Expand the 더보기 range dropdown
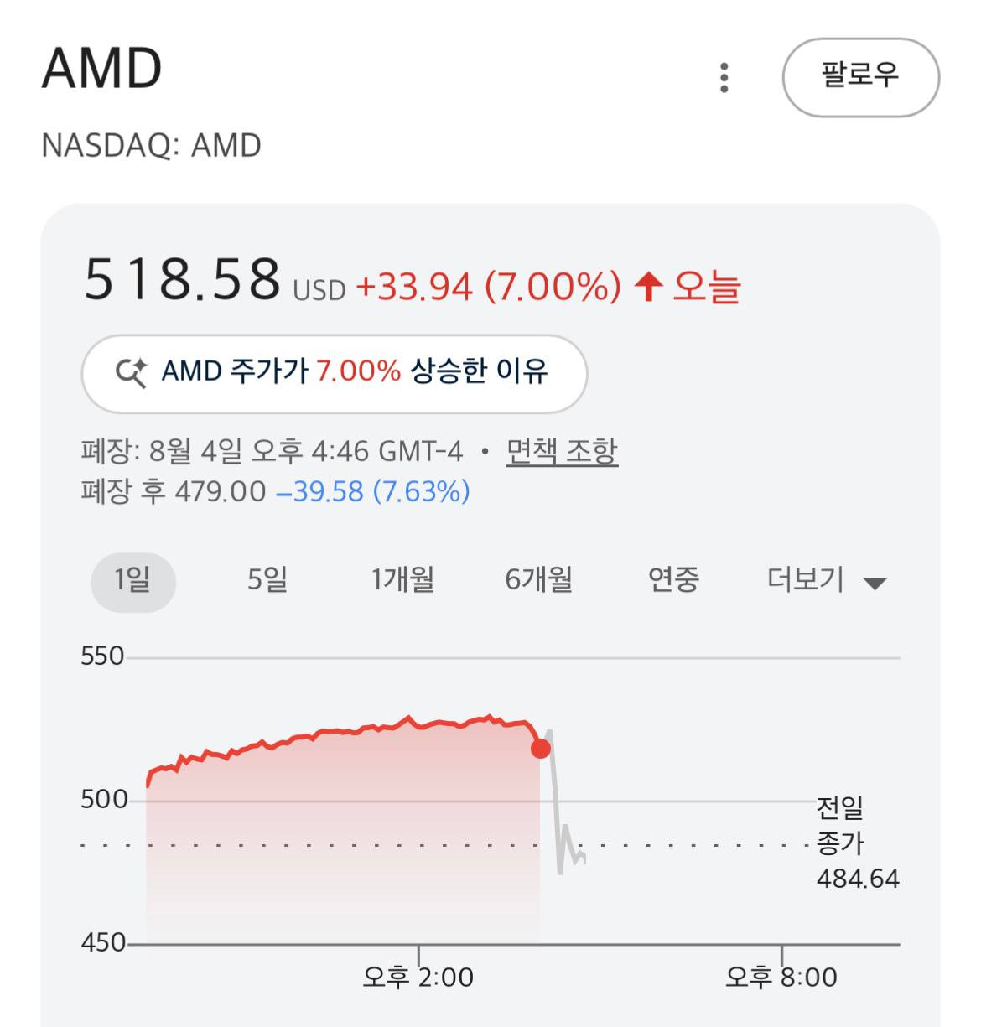The width and height of the screenshot is (981, 1027). coord(826,580)
